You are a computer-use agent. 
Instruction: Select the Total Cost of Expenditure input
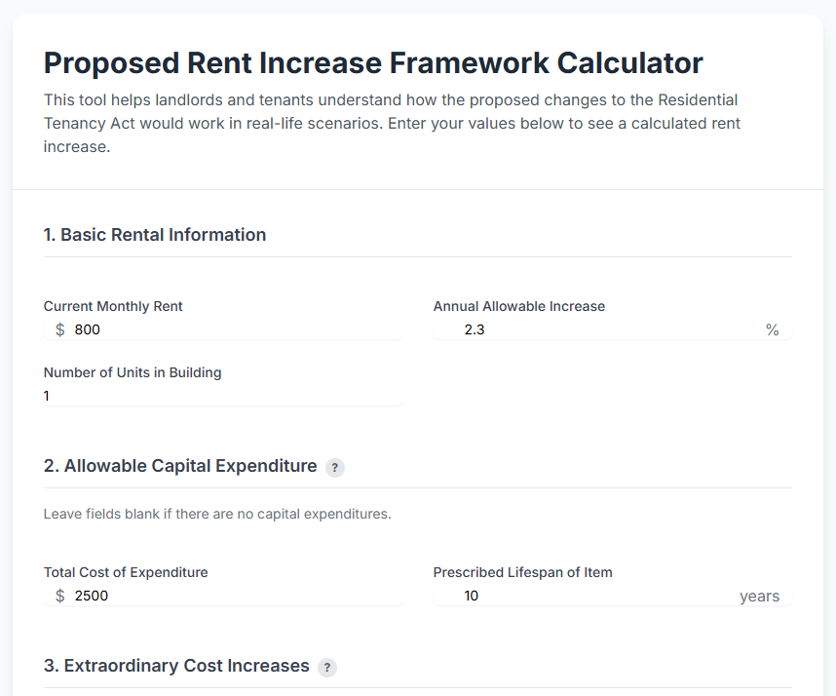195,596
